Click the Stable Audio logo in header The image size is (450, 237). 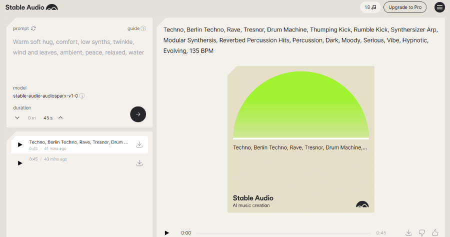pos(31,7)
